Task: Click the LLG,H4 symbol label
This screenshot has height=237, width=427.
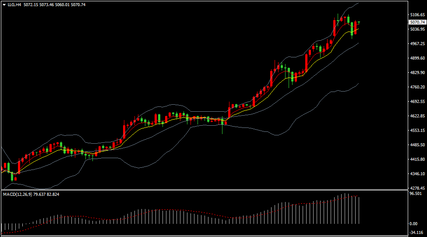Action: [14, 4]
